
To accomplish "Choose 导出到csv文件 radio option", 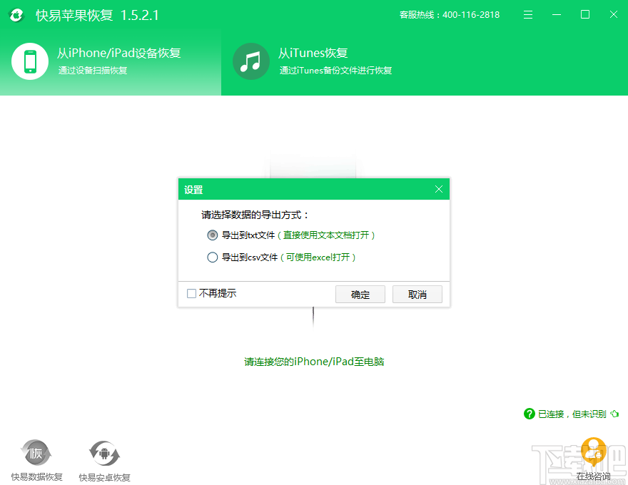I will point(212,257).
